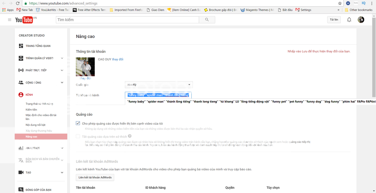Viewport: 376px width, 193px height.
Task: Open the country dropdown showing Hoa Kỳ
Action: pyautogui.click(x=159, y=84)
